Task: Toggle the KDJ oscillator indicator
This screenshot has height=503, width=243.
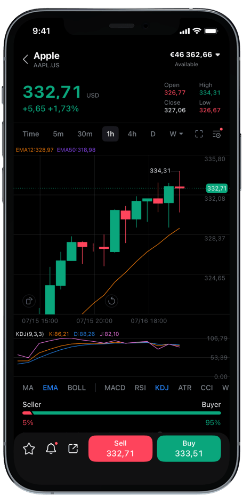Action: [161, 388]
